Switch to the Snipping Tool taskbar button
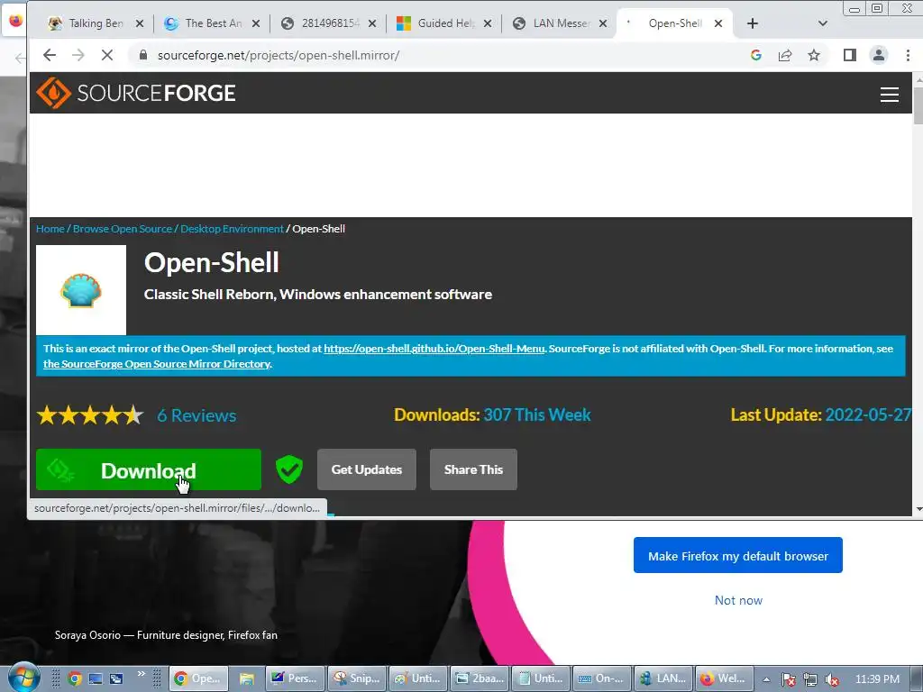Viewport: 923px width, 692px height. pos(357,679)
